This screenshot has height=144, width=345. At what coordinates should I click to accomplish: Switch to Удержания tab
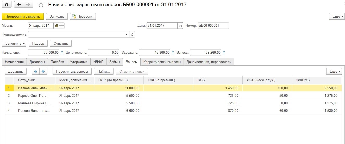79,62
